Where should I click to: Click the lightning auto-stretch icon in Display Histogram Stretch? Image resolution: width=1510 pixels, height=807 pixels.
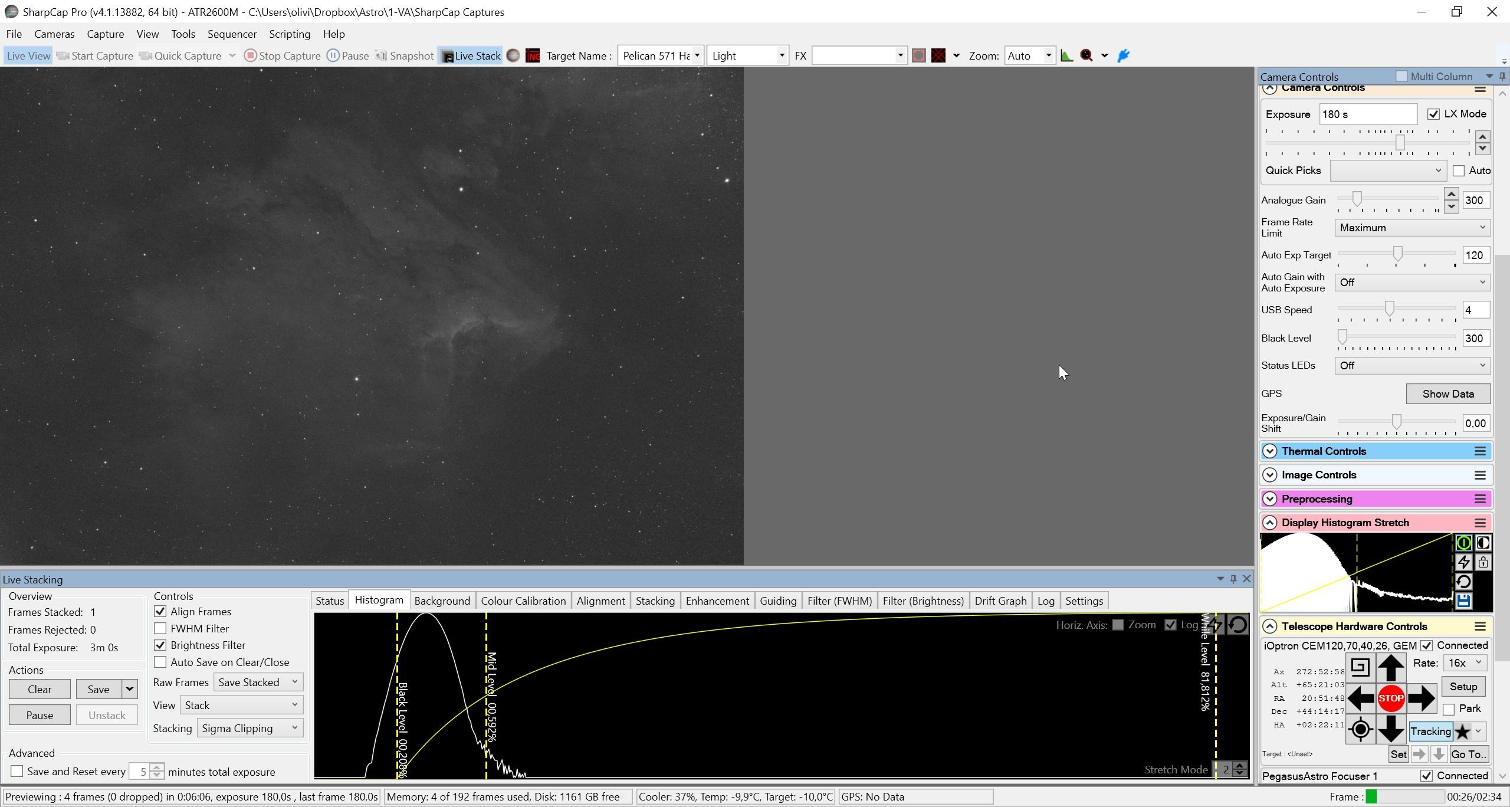point(1463,562)
